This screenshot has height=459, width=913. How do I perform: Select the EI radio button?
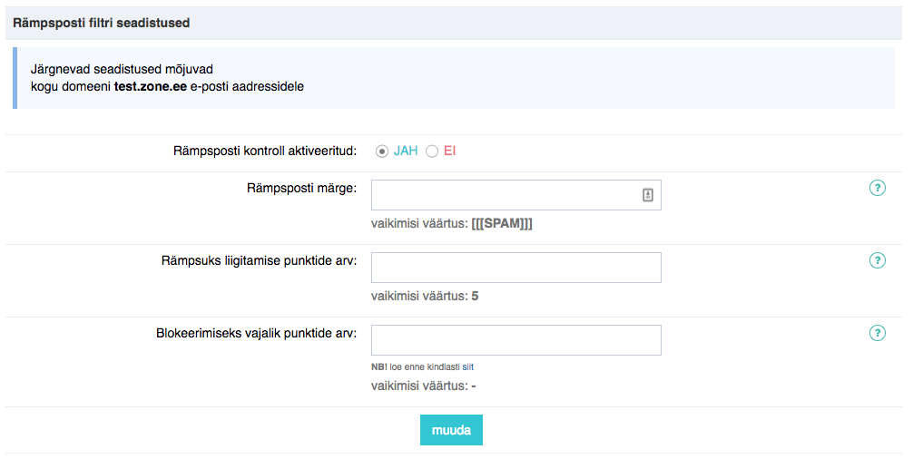click(431, 151)
